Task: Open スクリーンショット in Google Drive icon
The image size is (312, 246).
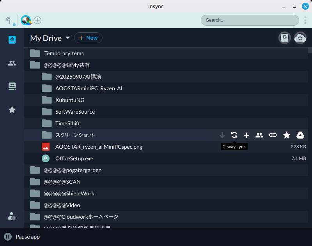Action: coord(300,135)
